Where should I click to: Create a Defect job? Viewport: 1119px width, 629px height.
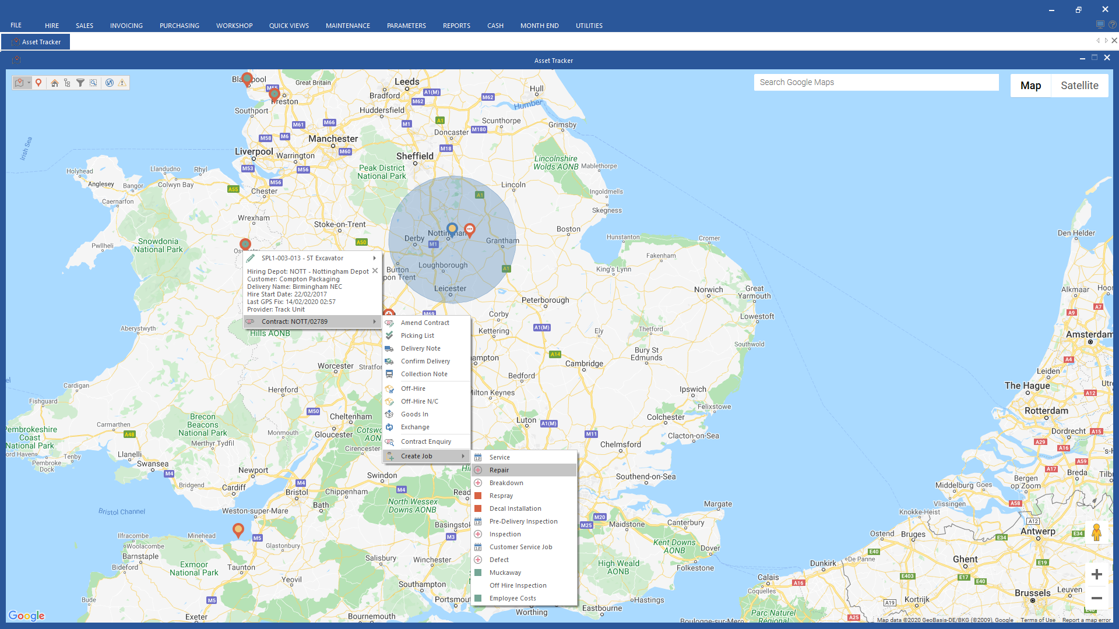click(x=524, y=560)
